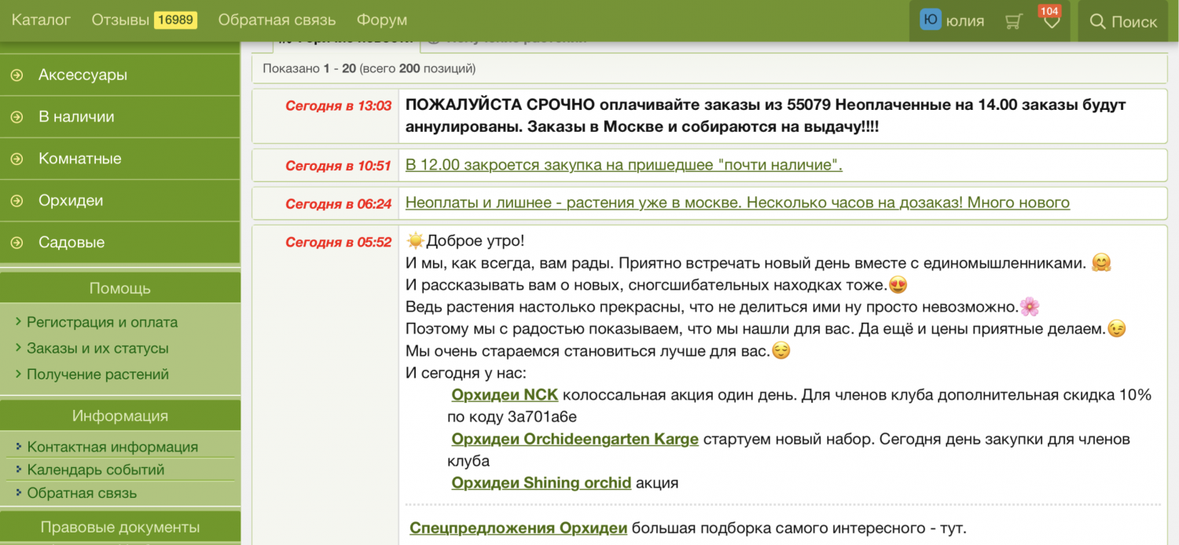The width and height of the screenshot is (1179, 545).
Task: Click the search magnifier icon
Action: click(1097, 21)
